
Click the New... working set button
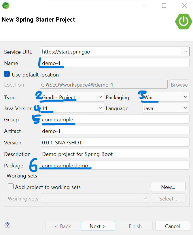point(168,187)
